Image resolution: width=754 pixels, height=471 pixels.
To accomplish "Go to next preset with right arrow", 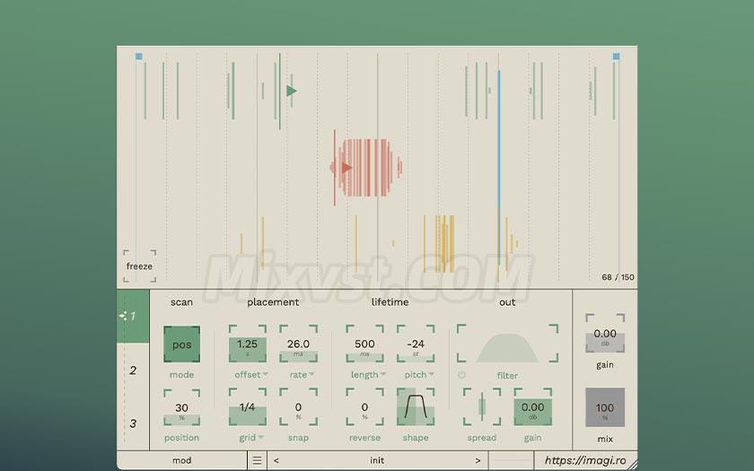I will [478, 460].
